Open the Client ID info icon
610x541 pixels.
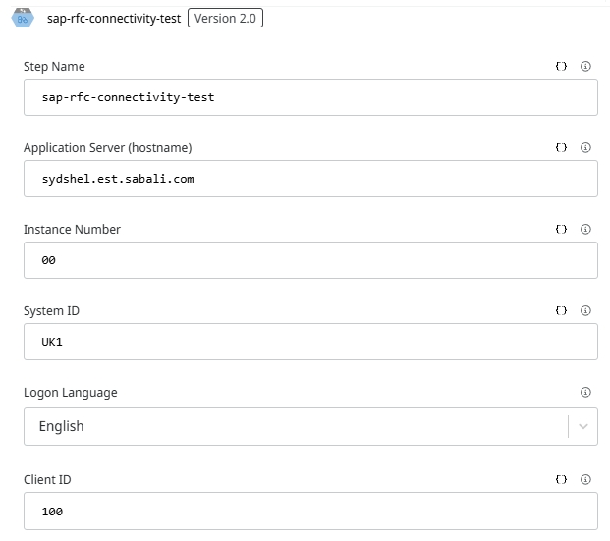(x=585, y=480)
